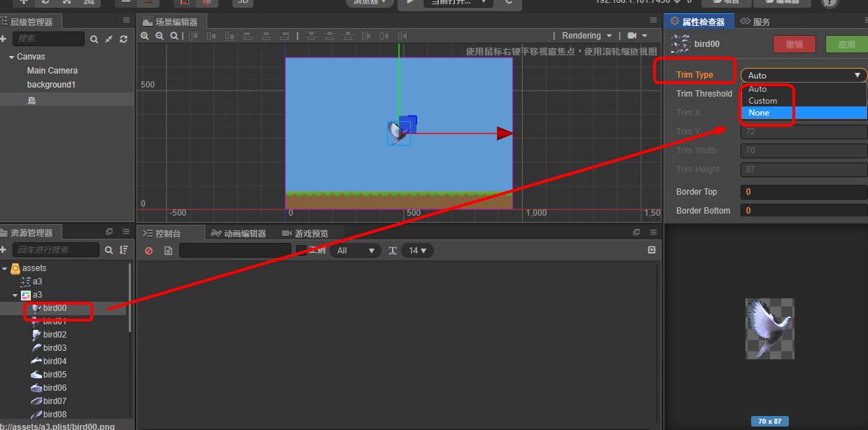This screenshot has height=430, width=868.
Task: Open the scene editor panel menu icon
Action: tap(653, 21)
